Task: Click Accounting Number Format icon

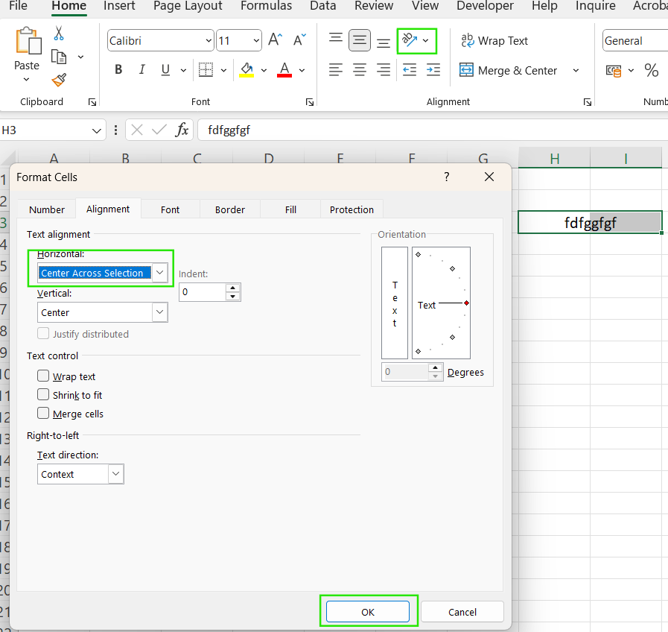Action: (614, 70)
